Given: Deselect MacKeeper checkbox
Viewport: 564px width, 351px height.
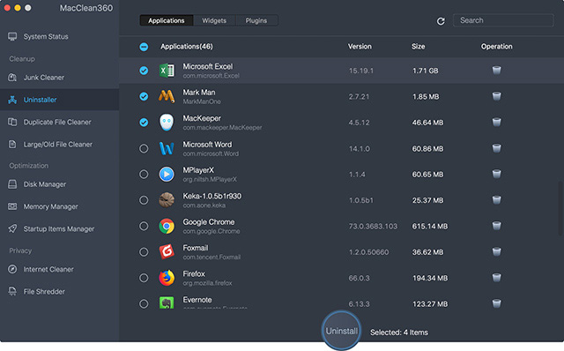Looking at the screenshot, I should [x=144, y=123].
